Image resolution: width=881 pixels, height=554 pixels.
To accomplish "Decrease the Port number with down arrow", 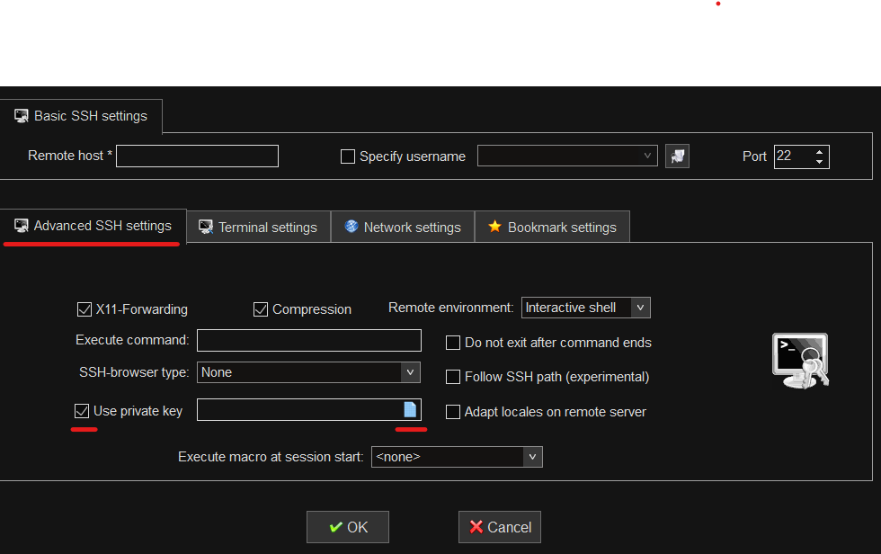I will pos(819,162).
